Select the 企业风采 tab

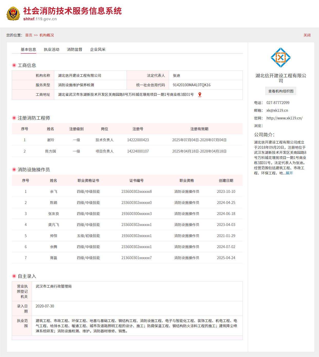point(98,50)
